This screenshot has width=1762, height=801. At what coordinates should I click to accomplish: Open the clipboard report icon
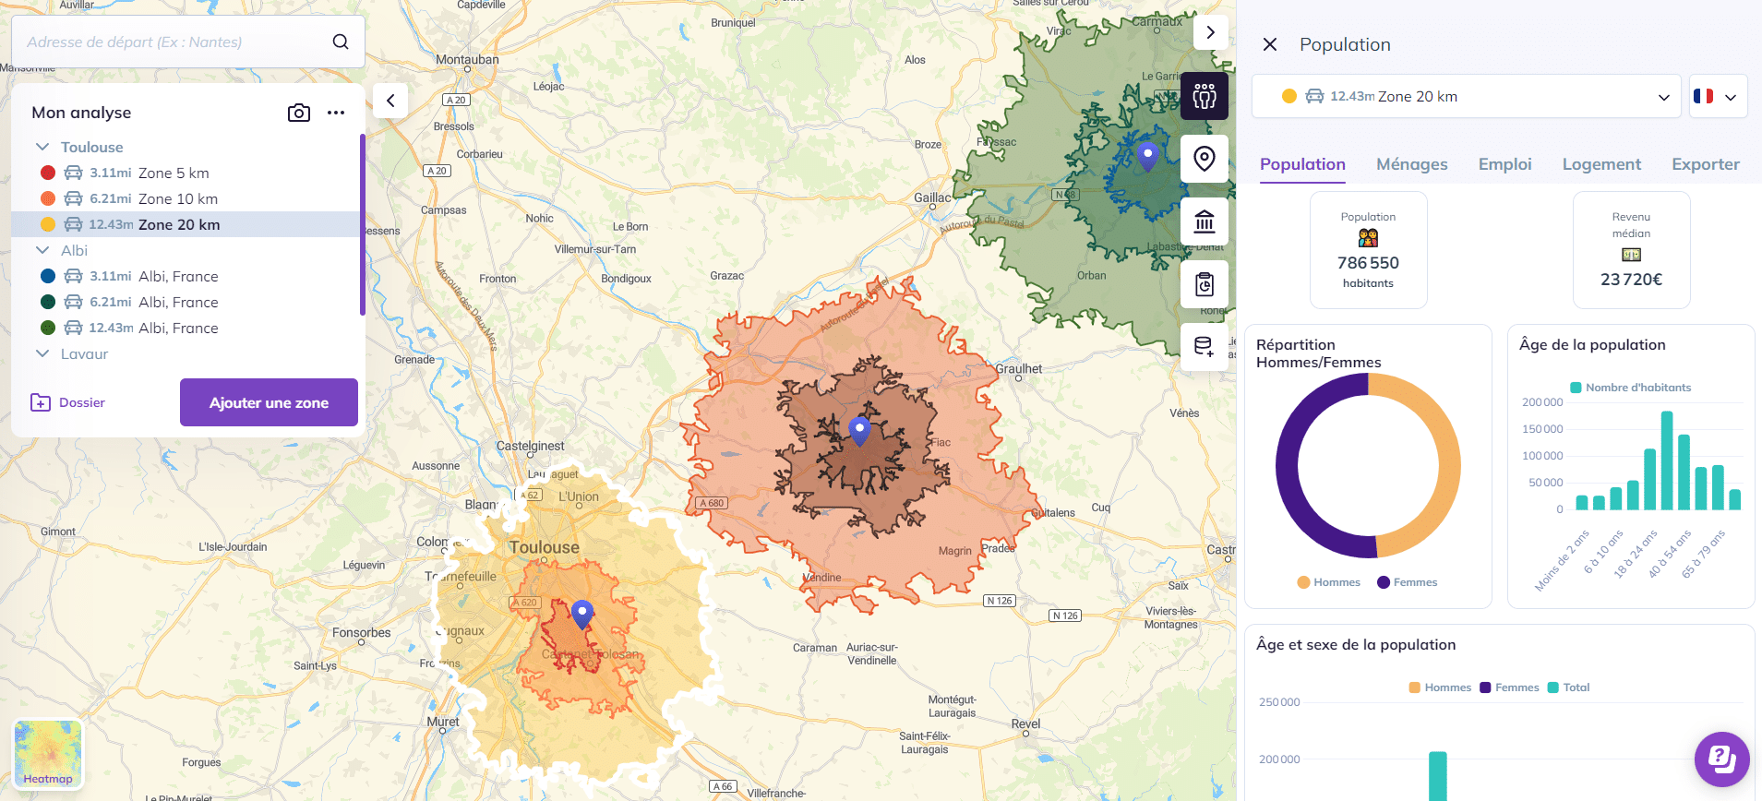1205,284
